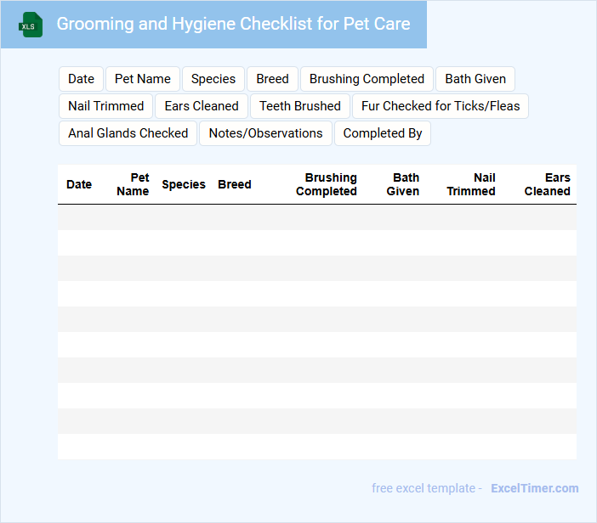Select the Pet Name tag
Screen dimensions: 597x523
click(143, 79)
